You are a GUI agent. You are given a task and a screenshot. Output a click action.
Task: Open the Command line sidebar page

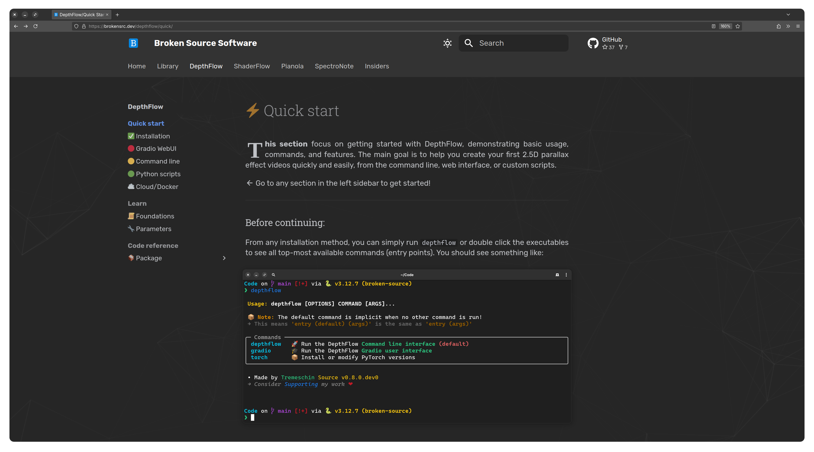coord(154,161)
